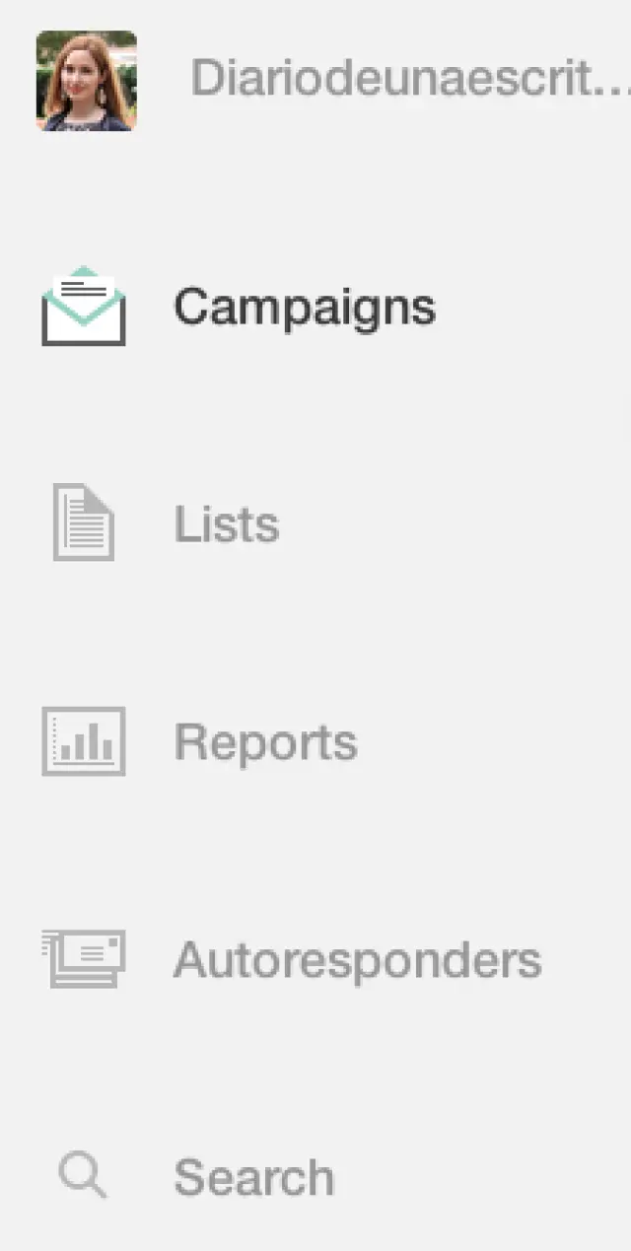Click the Search magnifying glass icon
The image size is (631, 1251).
83,1176
